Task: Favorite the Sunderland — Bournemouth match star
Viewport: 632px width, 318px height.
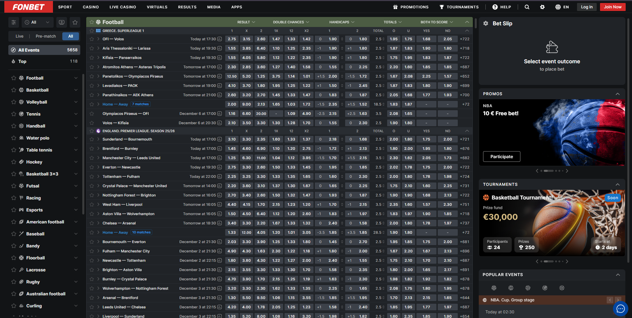Action: 92,139
